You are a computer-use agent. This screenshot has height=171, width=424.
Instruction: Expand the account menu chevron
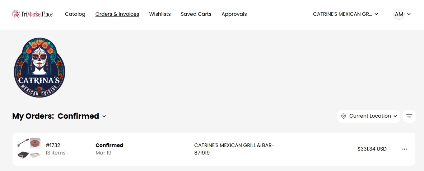pyautogui.click(x=409, y=14)
